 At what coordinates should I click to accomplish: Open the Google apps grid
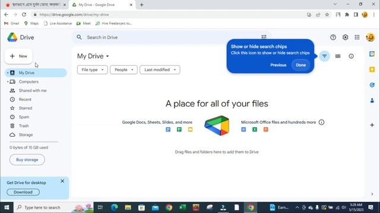pyautogui.click(x=357, y=37)
